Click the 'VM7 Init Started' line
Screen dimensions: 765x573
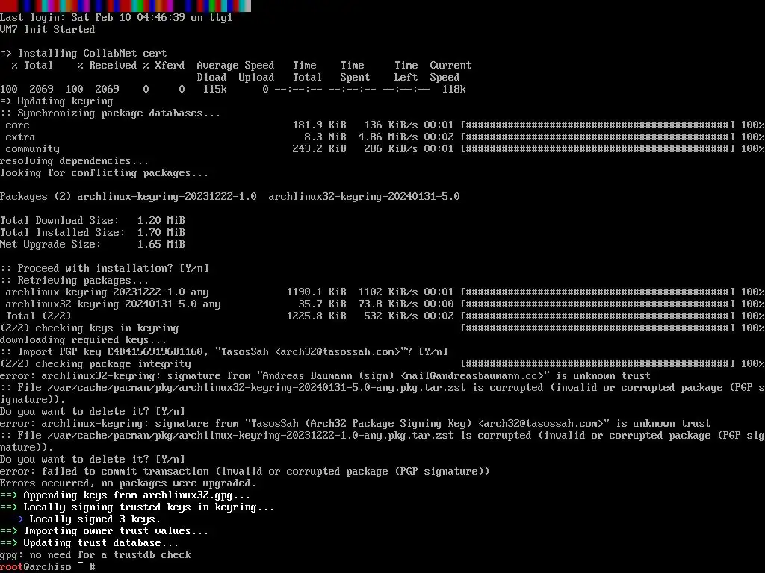tap(47, 29)
